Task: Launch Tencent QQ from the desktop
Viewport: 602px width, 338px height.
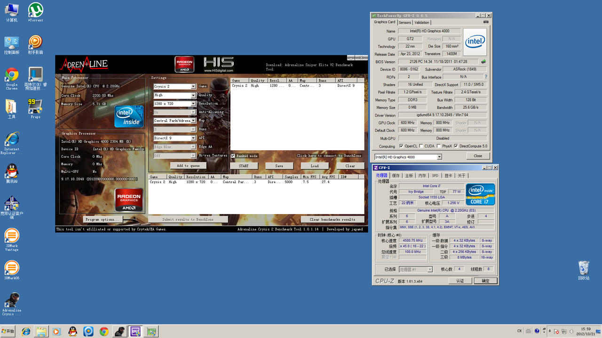Action: click(12, 173)
